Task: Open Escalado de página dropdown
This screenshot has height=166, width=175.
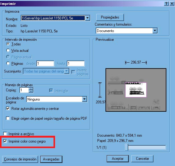Action: click(x=85, y=99)
